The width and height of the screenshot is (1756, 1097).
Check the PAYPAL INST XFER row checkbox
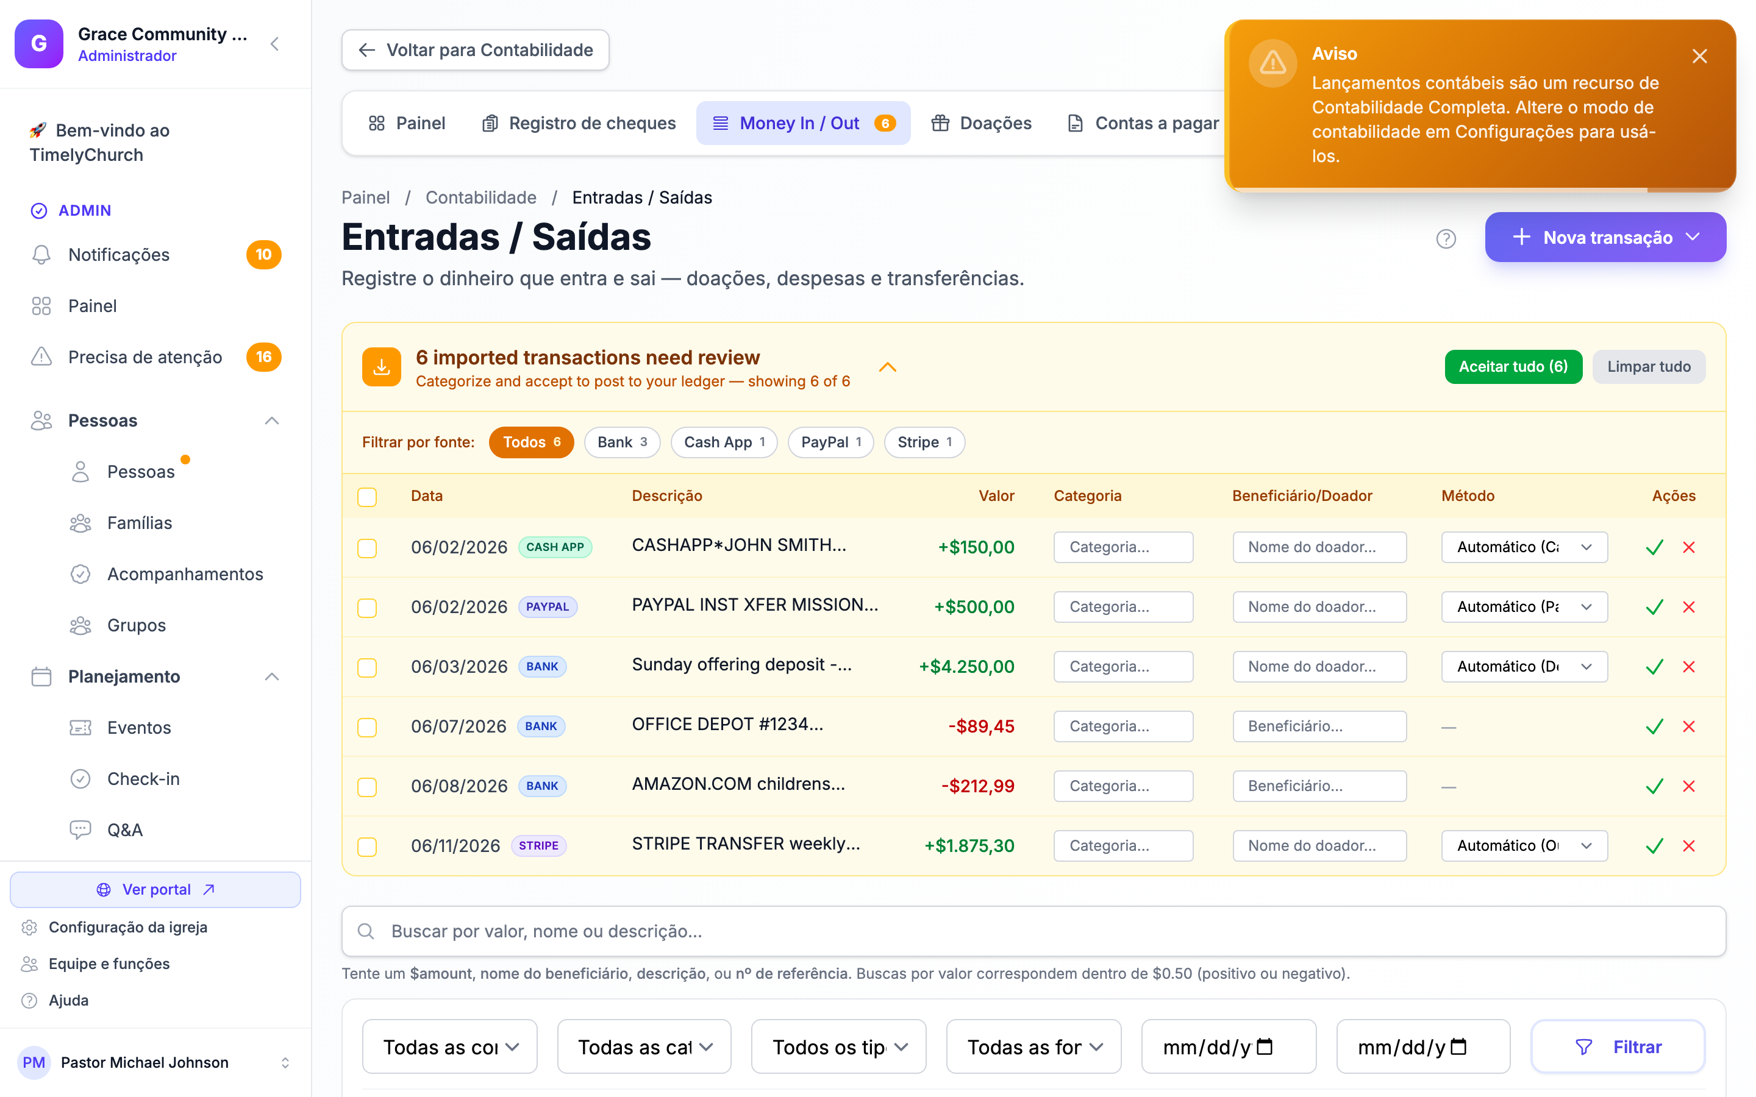[x=367, y=608]
